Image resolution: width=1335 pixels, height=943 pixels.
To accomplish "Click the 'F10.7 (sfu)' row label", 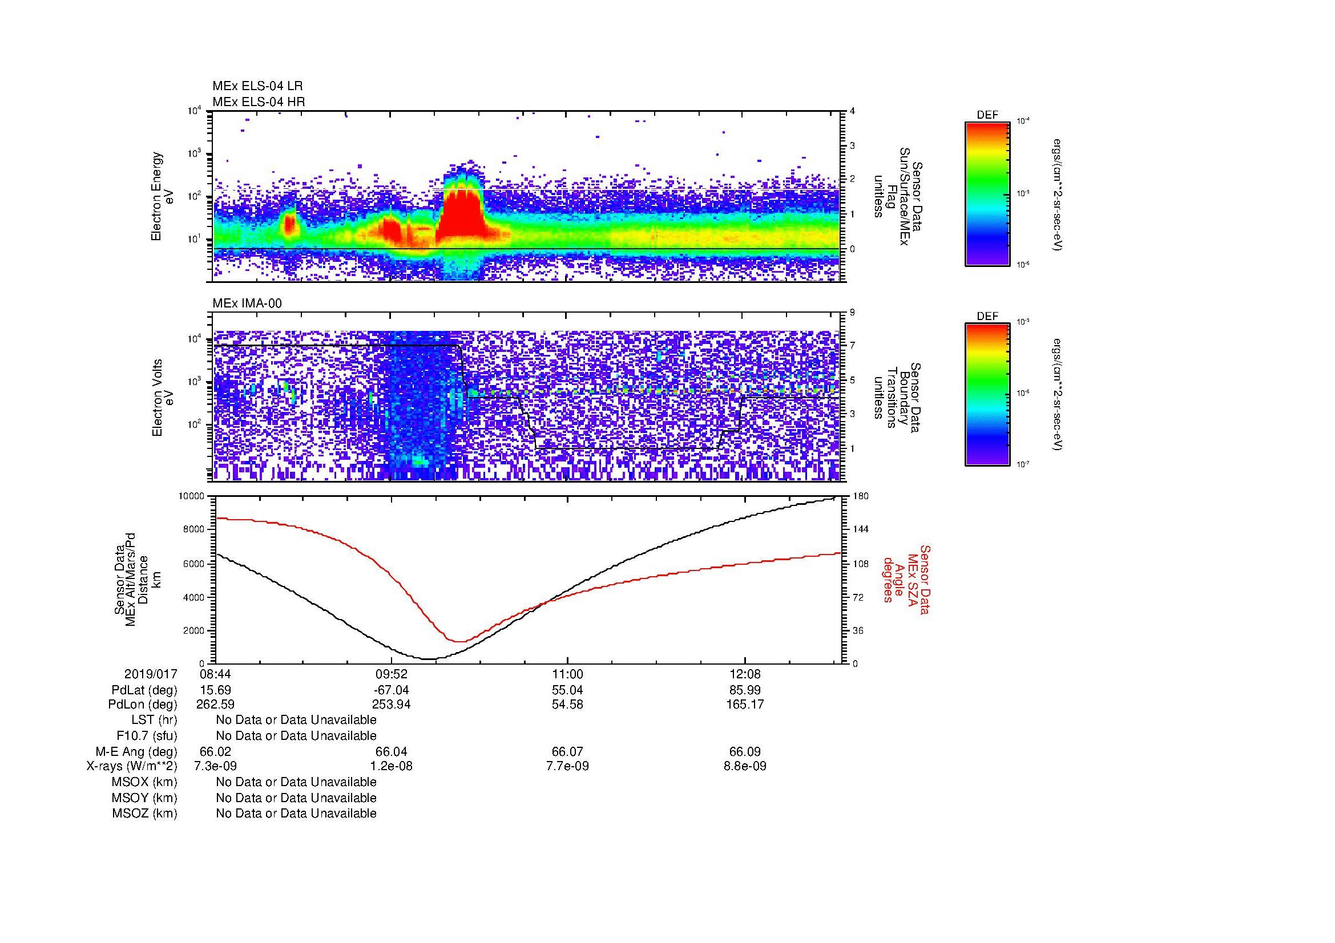I will (x=147, y=736).
